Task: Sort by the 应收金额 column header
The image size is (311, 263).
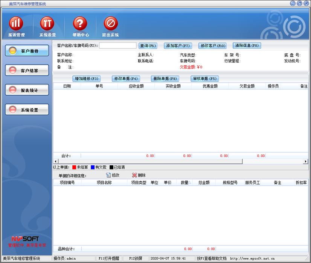Action: pos(136,86)
